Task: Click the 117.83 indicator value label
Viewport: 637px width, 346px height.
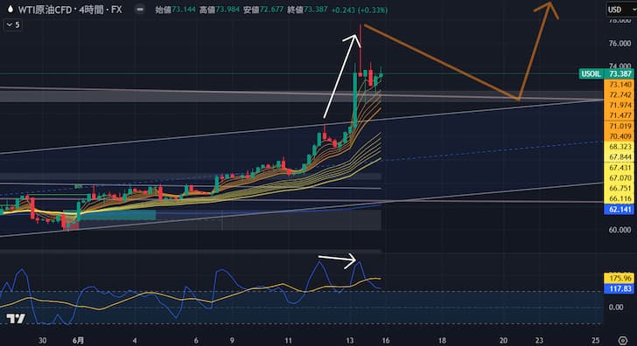Action: [x=619, y=288]
